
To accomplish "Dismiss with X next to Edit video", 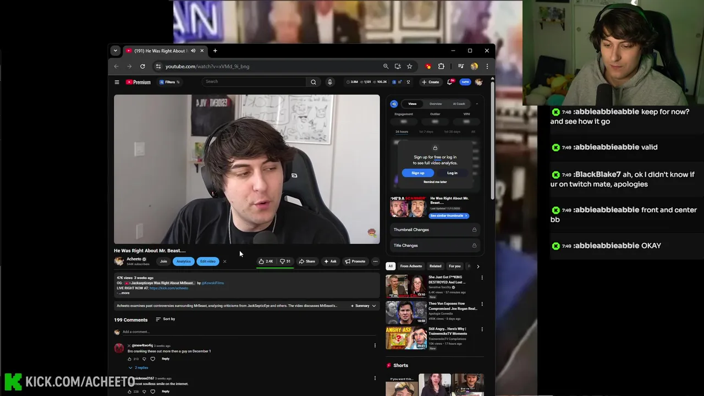I will [224, 261].
